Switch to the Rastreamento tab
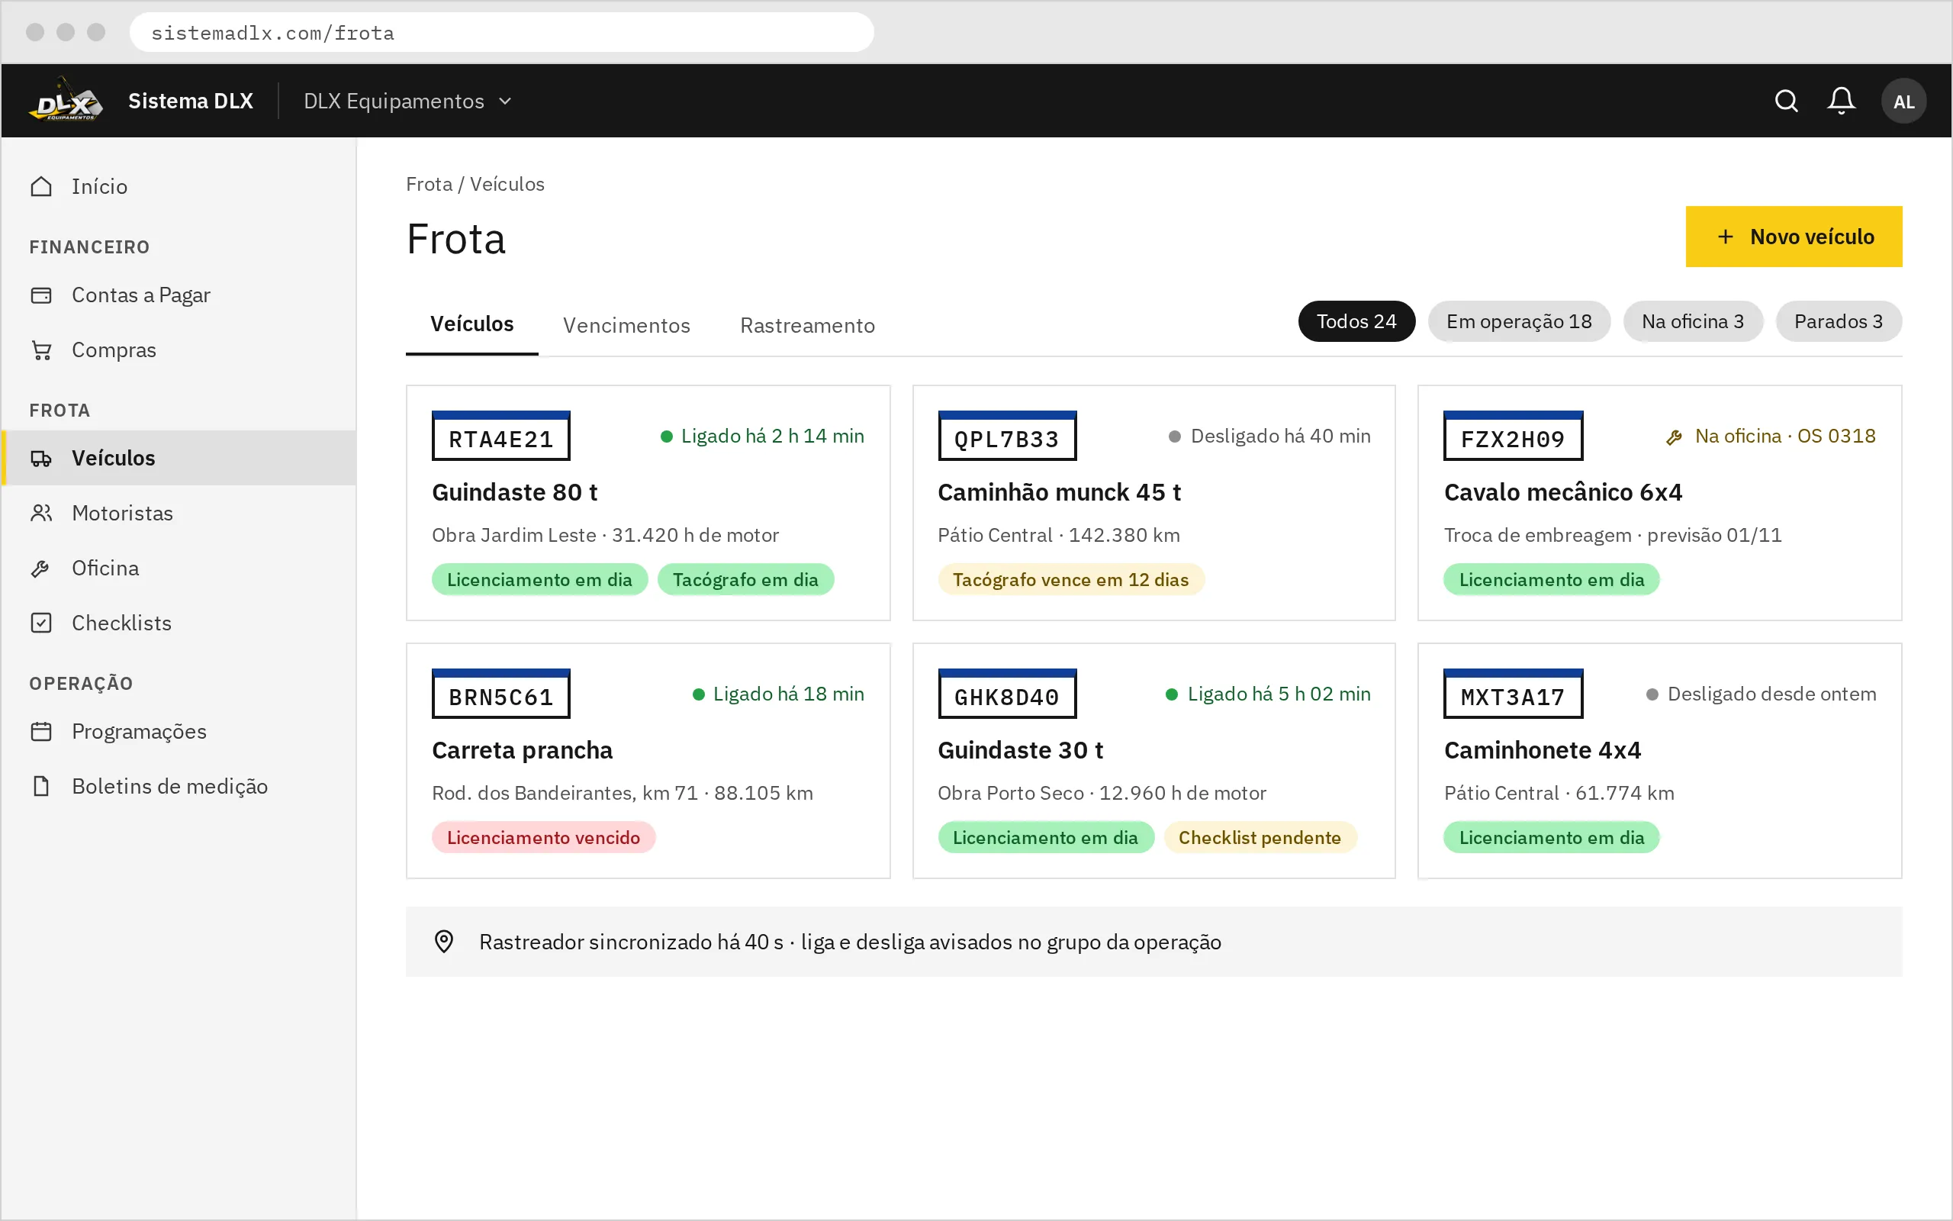This screenshot has width=1953, height=1221. [x=807, y=325]
